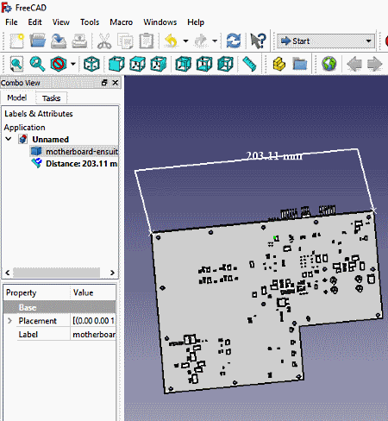The height and width of the screenshot is (421, 388).
Task: Activate the measure distance ruler tool
Action: [249, 64]
